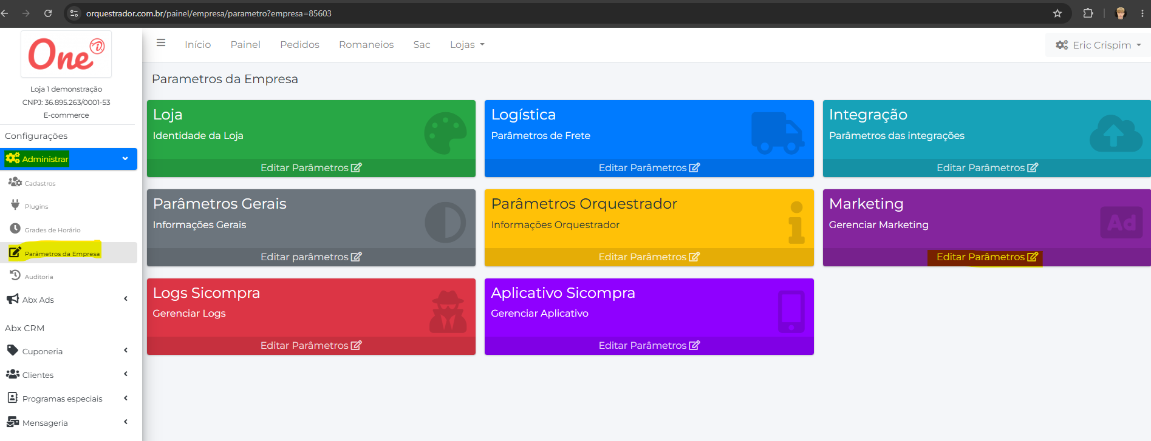Viewport: 1151px width, 441px height.
Task: Open the Eric Crispim user dropdown
Action: 1098,45
